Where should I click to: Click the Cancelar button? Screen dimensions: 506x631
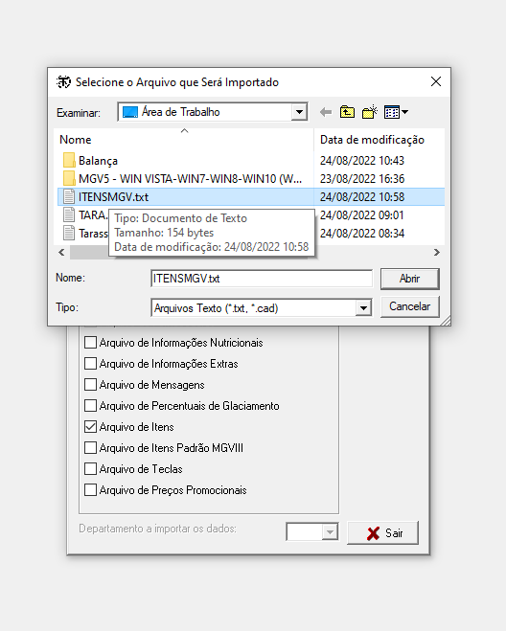(x=410, y=306)
